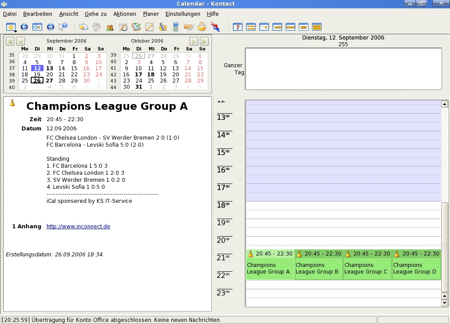
Task: Open the mobile phone sync icon
Action: click(176, 27)
